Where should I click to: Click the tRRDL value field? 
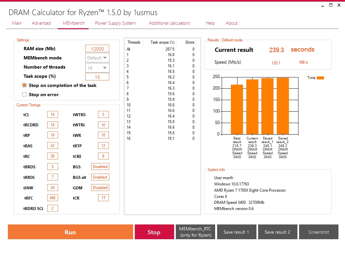click(52, 177)
